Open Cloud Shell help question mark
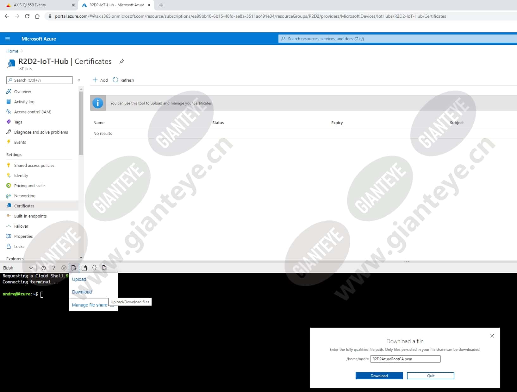This screenshot has height=392, width=517. point(54,268)
